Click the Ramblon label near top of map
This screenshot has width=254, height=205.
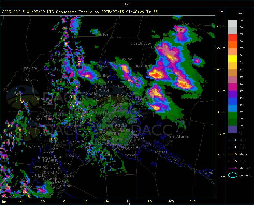(102, 34)
